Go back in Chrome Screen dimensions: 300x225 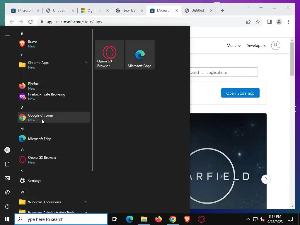coord(12,22)
